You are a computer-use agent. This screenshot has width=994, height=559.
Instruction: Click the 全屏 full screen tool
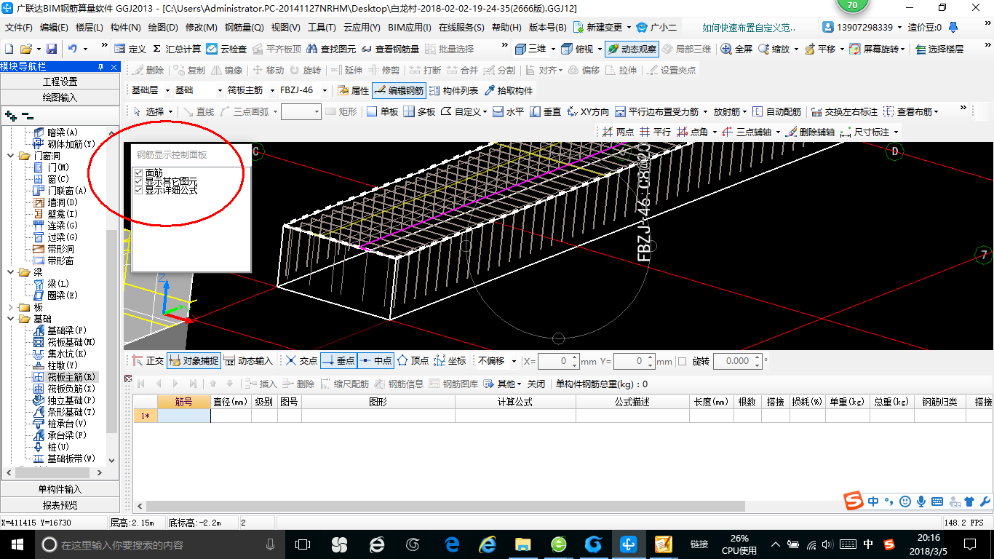(736, 49)
